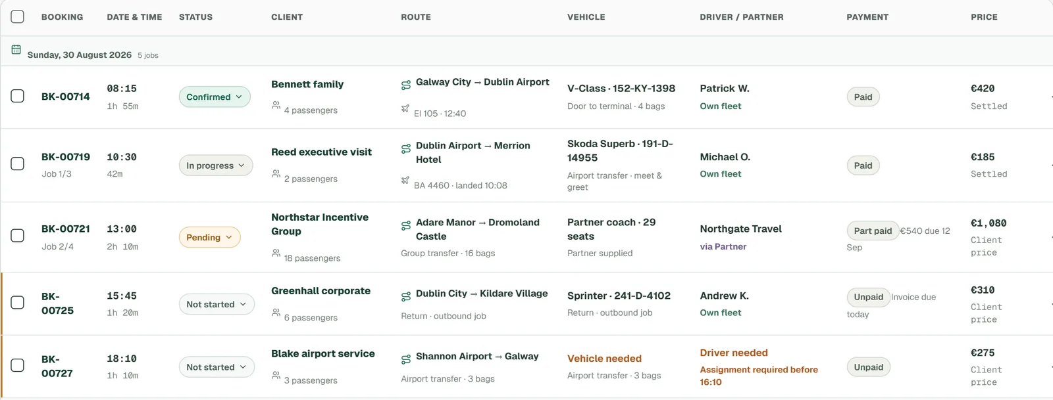
Task: Click the route icon for Galway City → Dublin Airport
Action: click(x=406, y=85)
